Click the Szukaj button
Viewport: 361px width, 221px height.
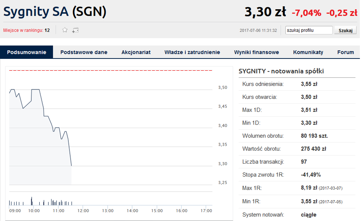(345, 31)
